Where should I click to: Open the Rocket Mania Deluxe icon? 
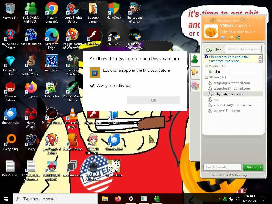(73, 92)
